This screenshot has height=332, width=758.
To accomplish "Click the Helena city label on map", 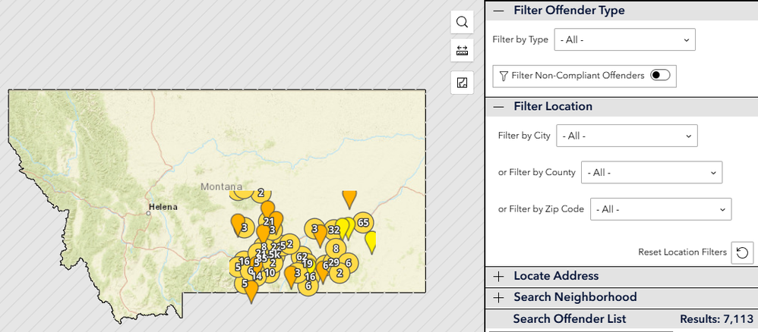I will click(163, 207).
